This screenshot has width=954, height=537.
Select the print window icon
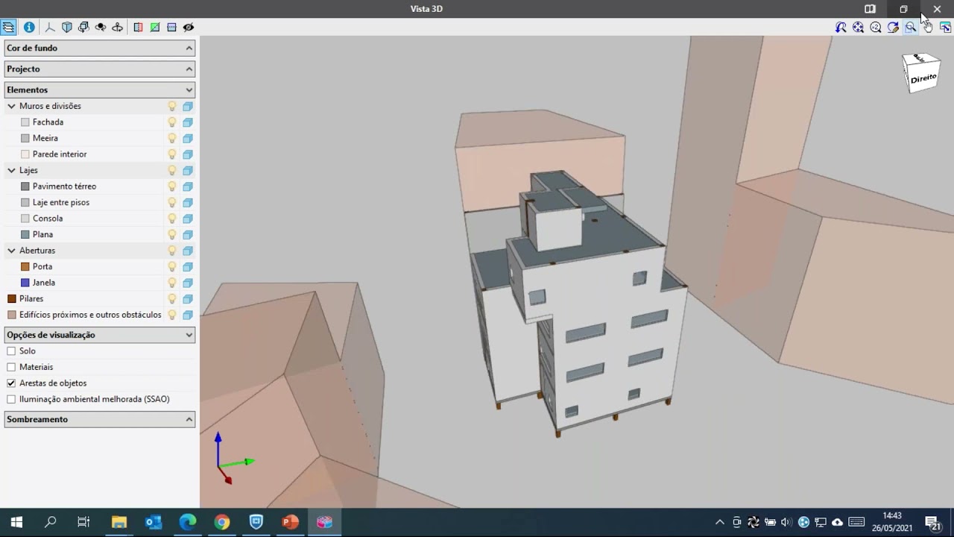coord(945,27)
